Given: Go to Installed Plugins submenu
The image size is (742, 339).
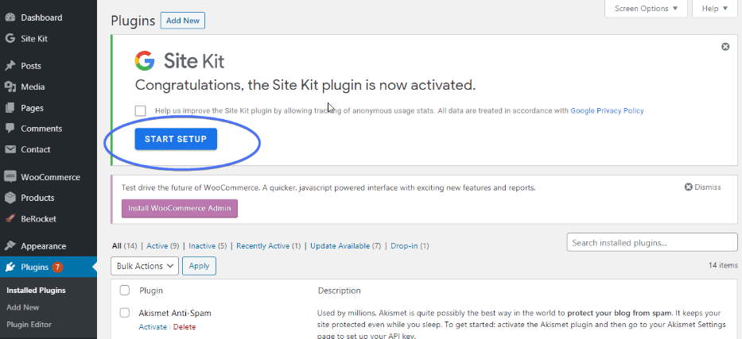Looking at the screenshot, I should pyautogui.click(x=36, y=291).
